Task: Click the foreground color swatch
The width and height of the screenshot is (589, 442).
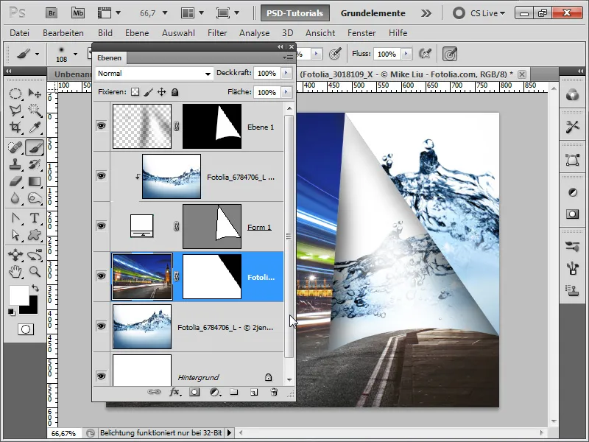Action: (18, 295)
